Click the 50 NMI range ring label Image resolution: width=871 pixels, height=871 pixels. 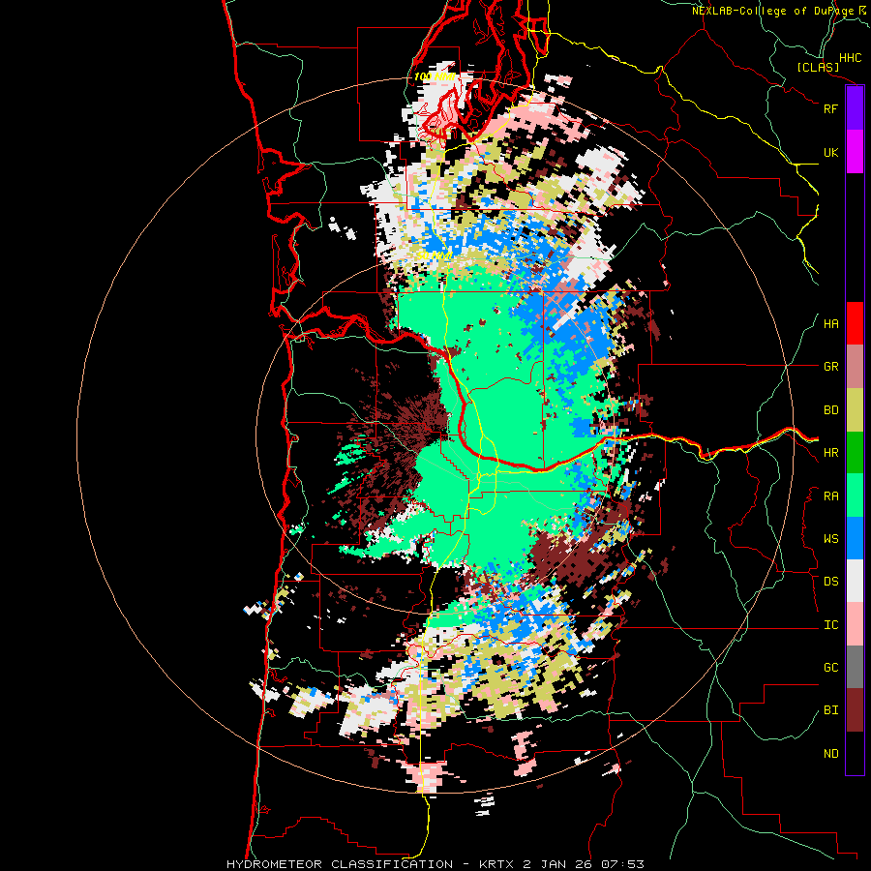pyautogui.click(x=435, y=255)
